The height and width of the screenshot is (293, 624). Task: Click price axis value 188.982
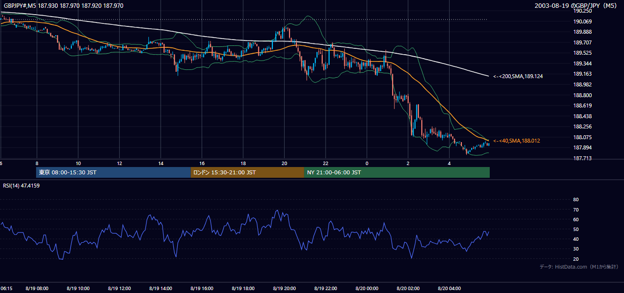(x=582, y=84)
